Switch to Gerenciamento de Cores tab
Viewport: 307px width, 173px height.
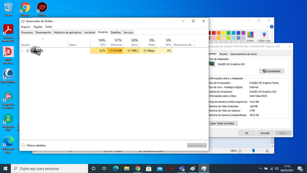coord(243,54)
